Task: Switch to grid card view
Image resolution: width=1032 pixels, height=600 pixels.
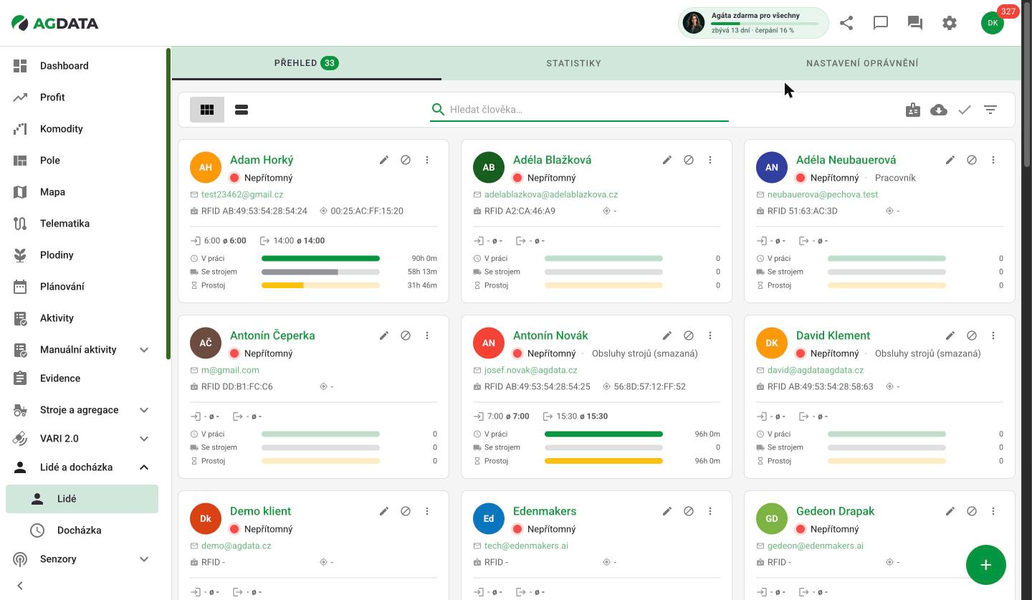Action: [x=207, y=110]
